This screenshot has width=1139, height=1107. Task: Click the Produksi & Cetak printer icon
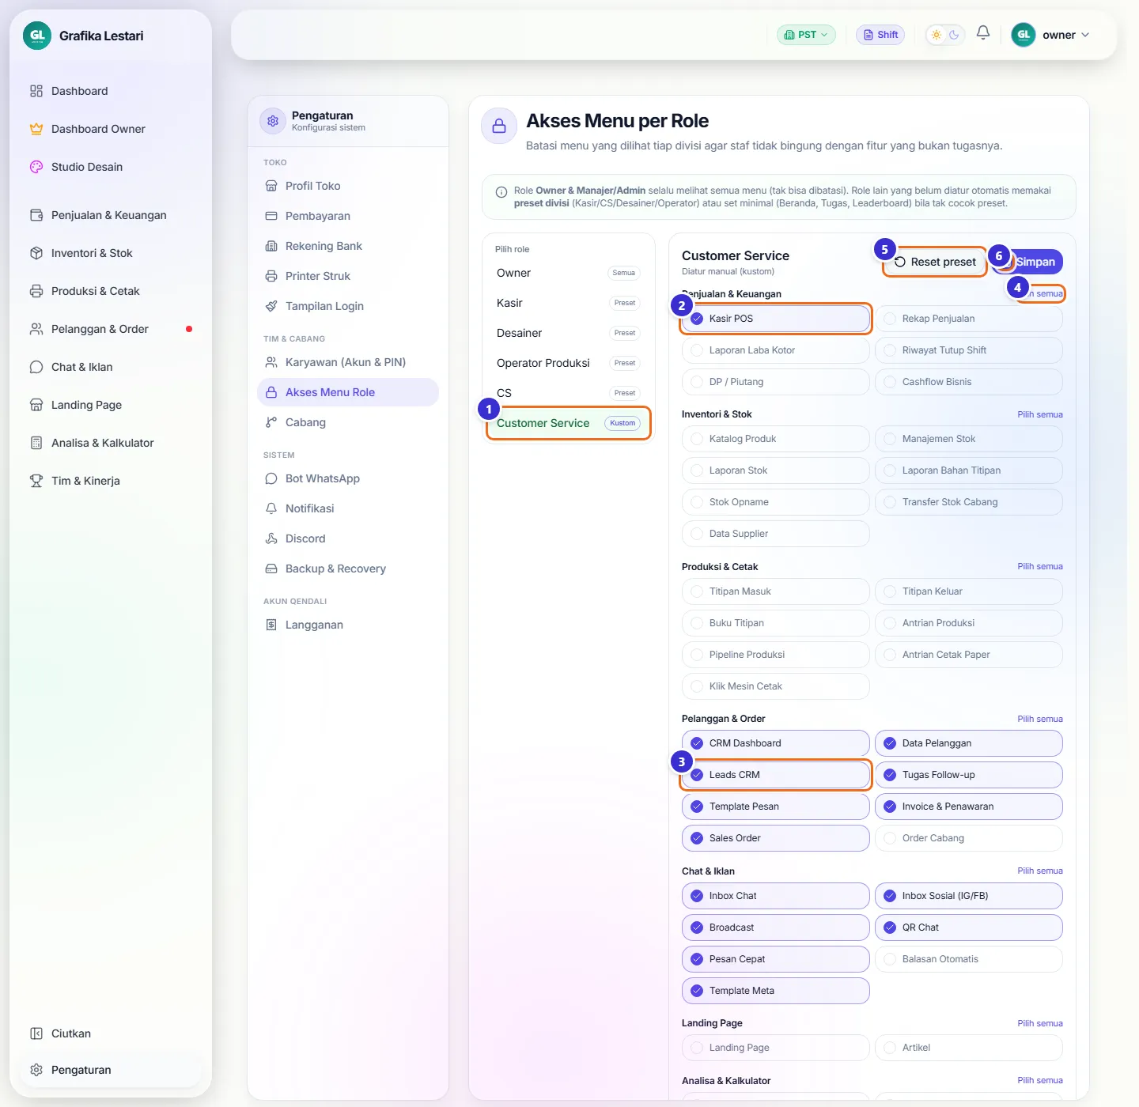tap(36, 291)
